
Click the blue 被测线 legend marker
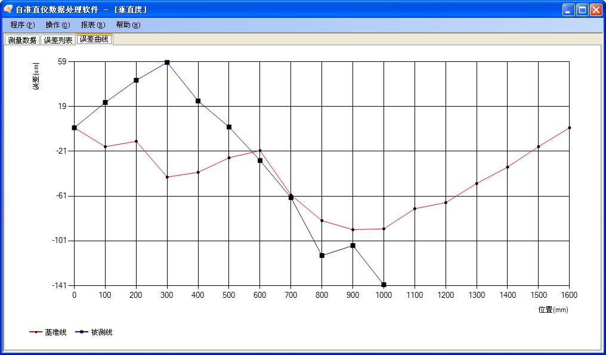point(82,332)
